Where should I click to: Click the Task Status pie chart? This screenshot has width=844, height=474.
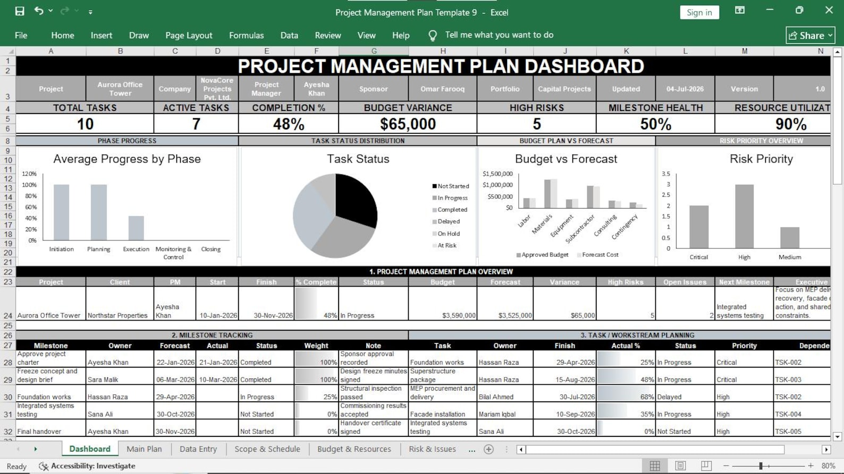[x=335, y=216]
